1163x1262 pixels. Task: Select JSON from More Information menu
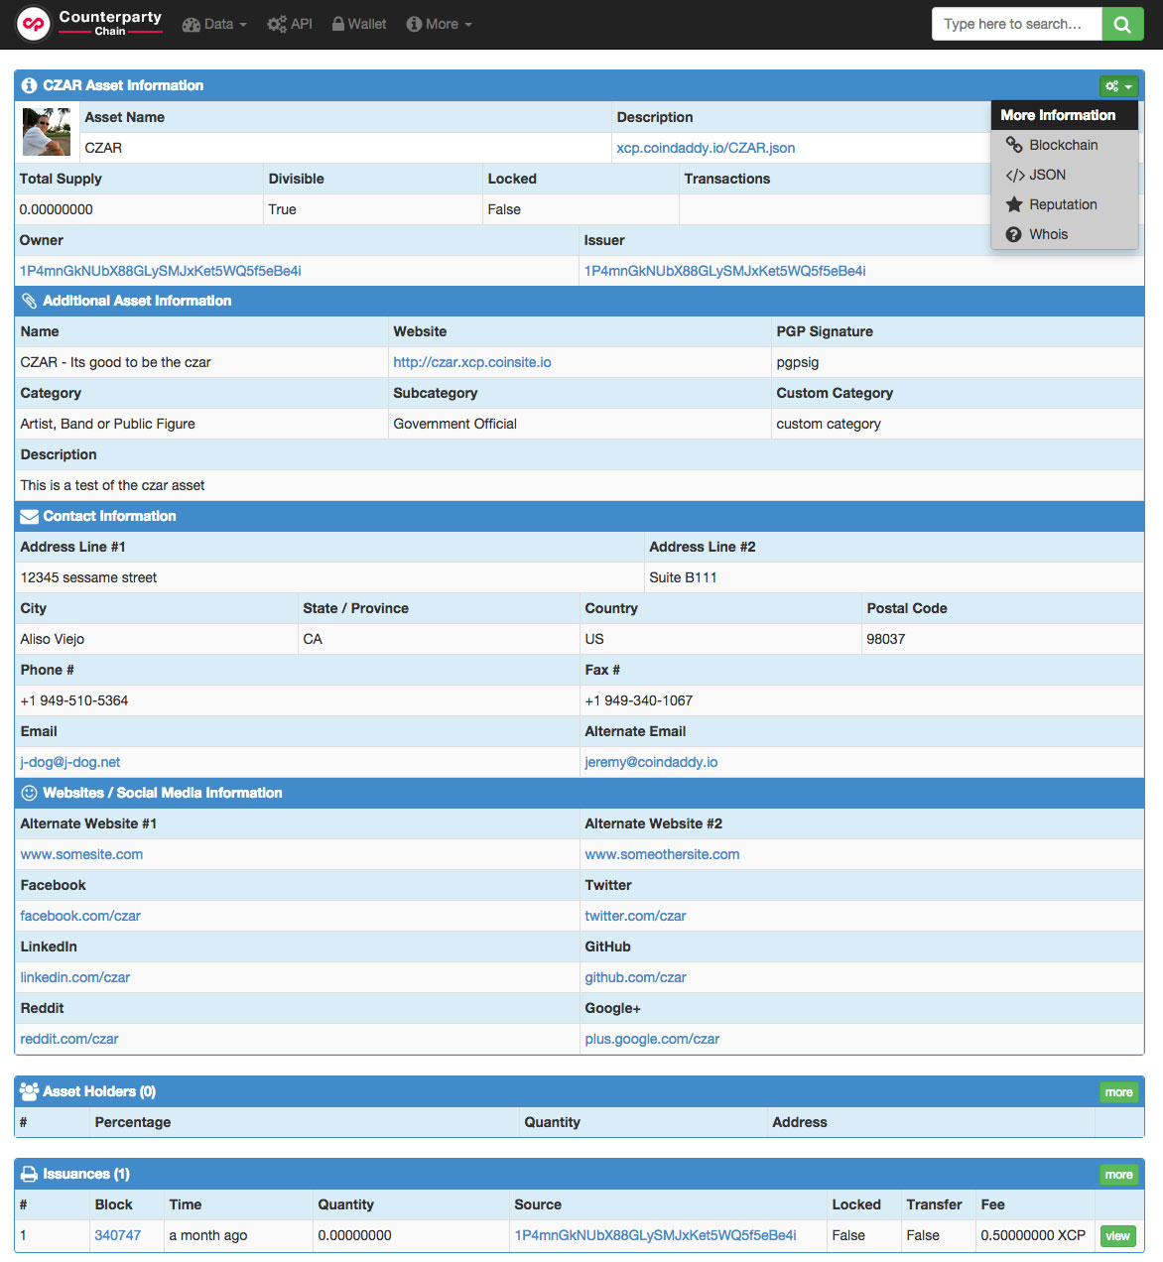coord(1047,175)
